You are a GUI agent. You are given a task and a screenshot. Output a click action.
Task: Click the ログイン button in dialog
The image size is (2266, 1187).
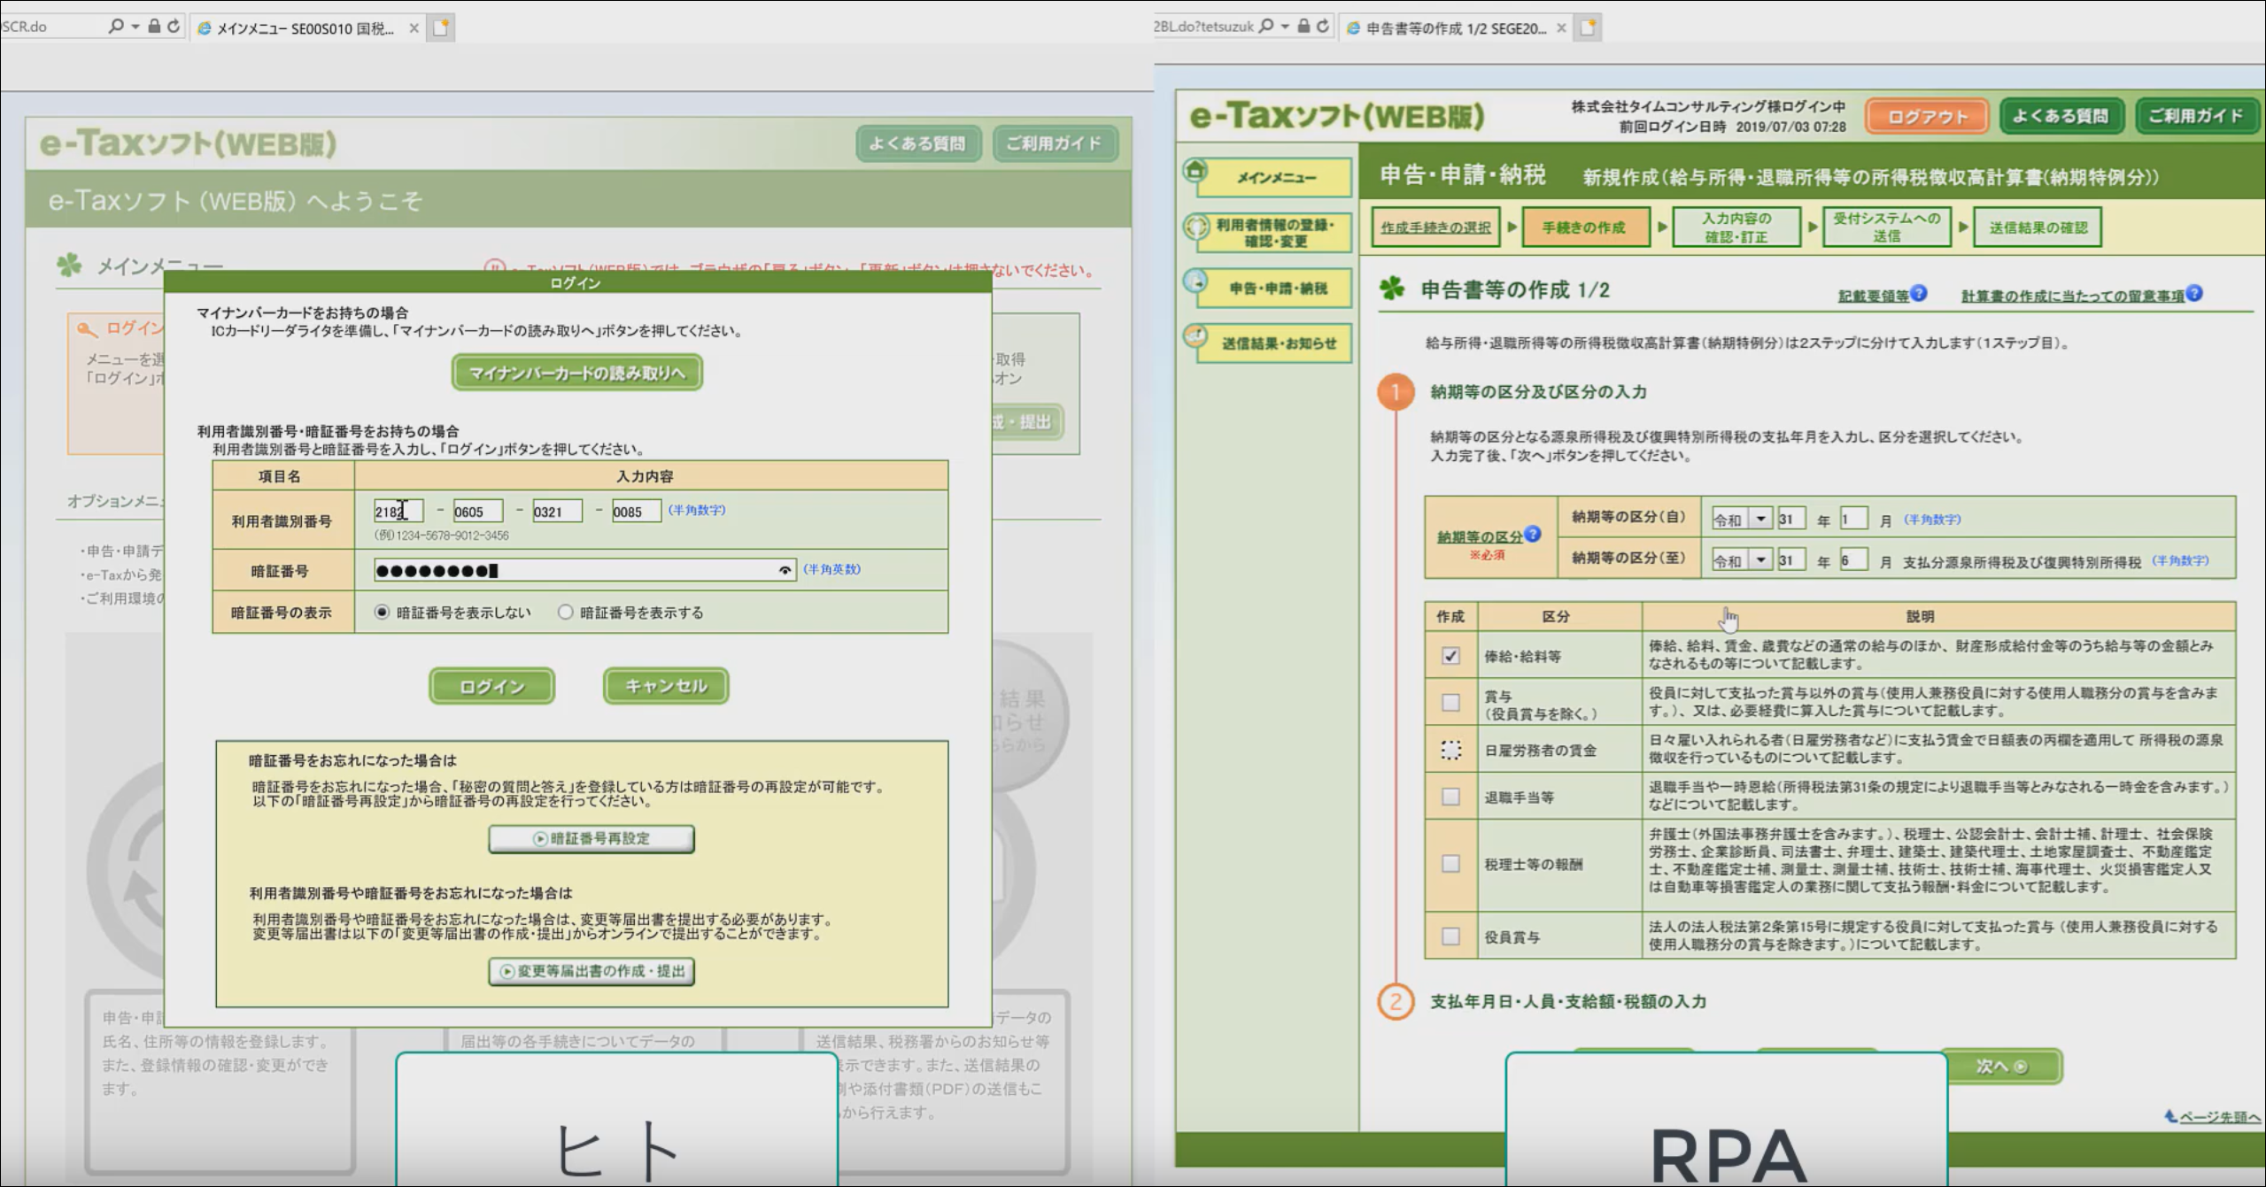[x=491, y=686]
